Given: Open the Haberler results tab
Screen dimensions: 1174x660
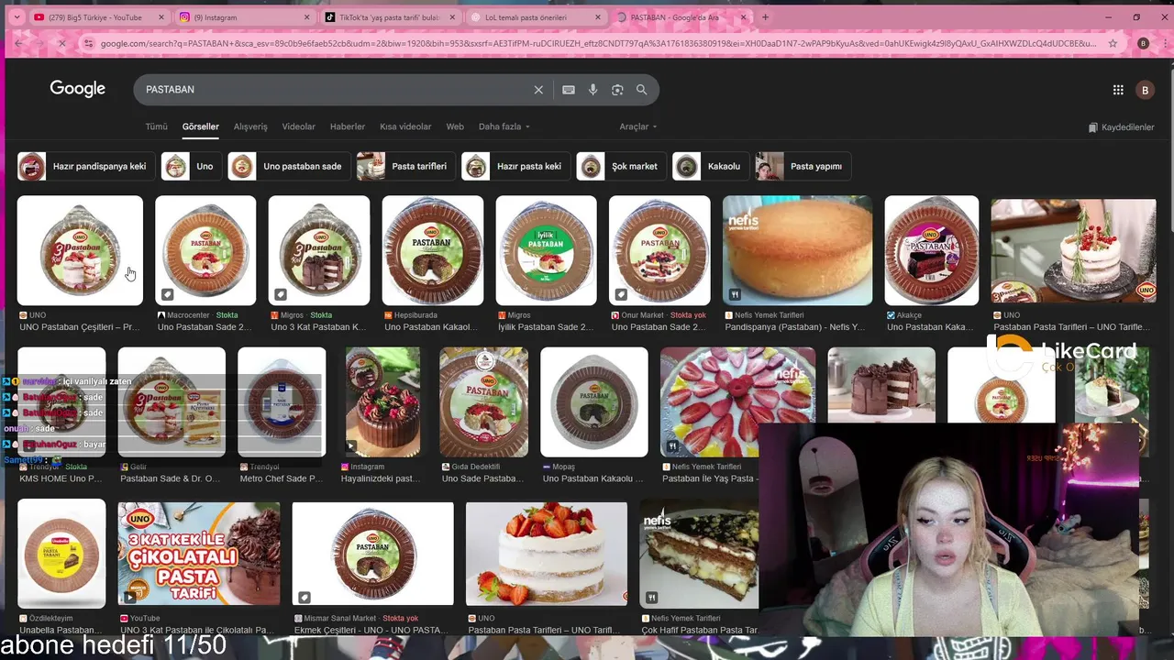Looking at the screenshot, I should click(348, 126).
